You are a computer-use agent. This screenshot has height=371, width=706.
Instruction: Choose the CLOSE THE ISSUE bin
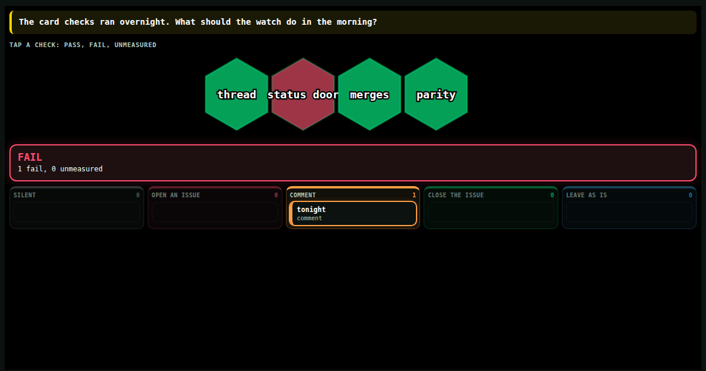(491, 207)
